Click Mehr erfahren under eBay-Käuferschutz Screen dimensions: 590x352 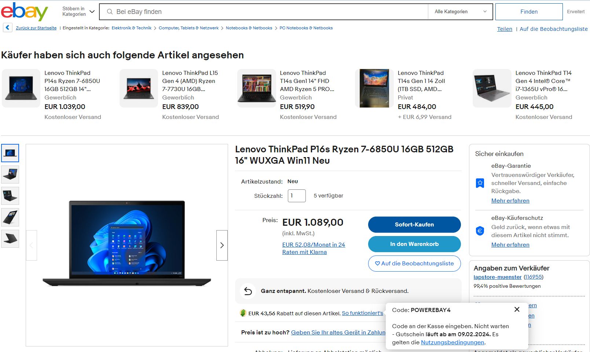510,245
